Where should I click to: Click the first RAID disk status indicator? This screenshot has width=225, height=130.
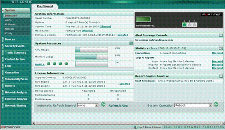point(48,63)
